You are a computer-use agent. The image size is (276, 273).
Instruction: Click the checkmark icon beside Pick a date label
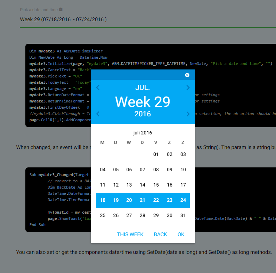coord(61,9)
